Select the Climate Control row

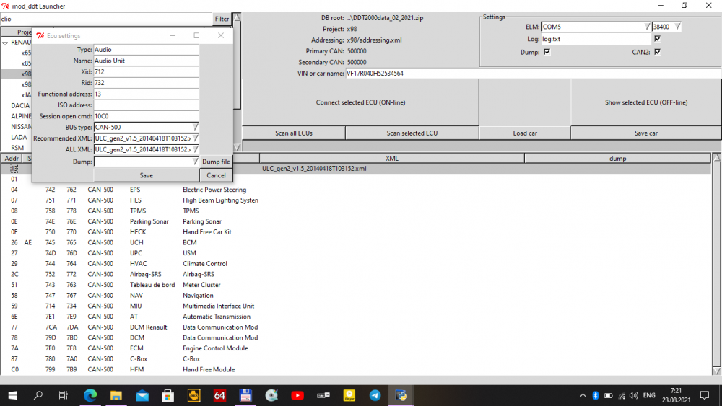355,263
